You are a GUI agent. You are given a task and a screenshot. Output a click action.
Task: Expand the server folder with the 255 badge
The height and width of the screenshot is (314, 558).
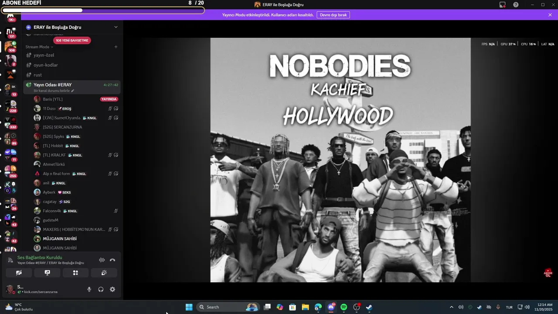coord(10,171)
